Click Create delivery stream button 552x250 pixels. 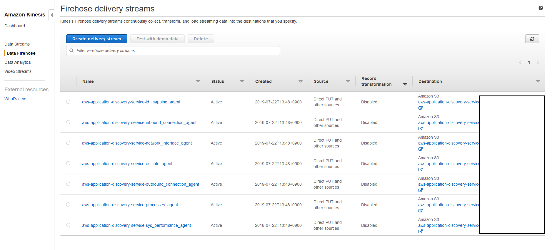(x=96, y=39)
